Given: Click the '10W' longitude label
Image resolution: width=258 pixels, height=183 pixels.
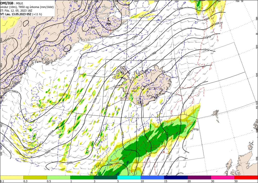Looking at the screenshot, I should tap(176, 1).
